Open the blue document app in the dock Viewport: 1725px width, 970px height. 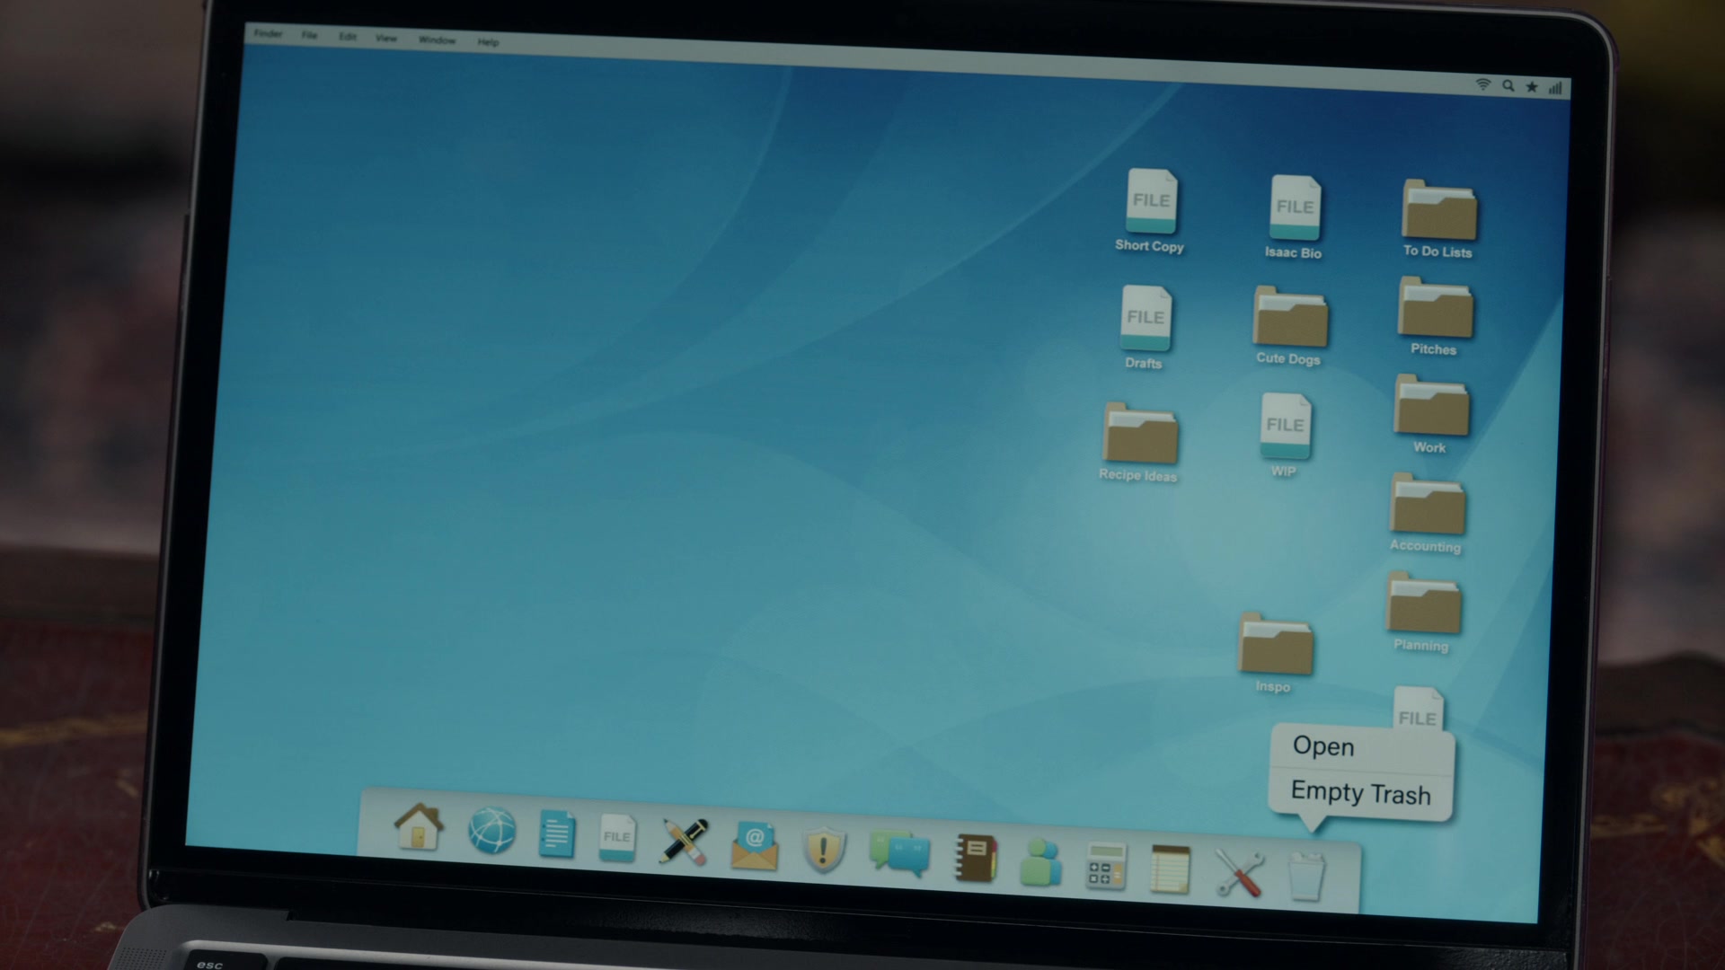[556, 833]
